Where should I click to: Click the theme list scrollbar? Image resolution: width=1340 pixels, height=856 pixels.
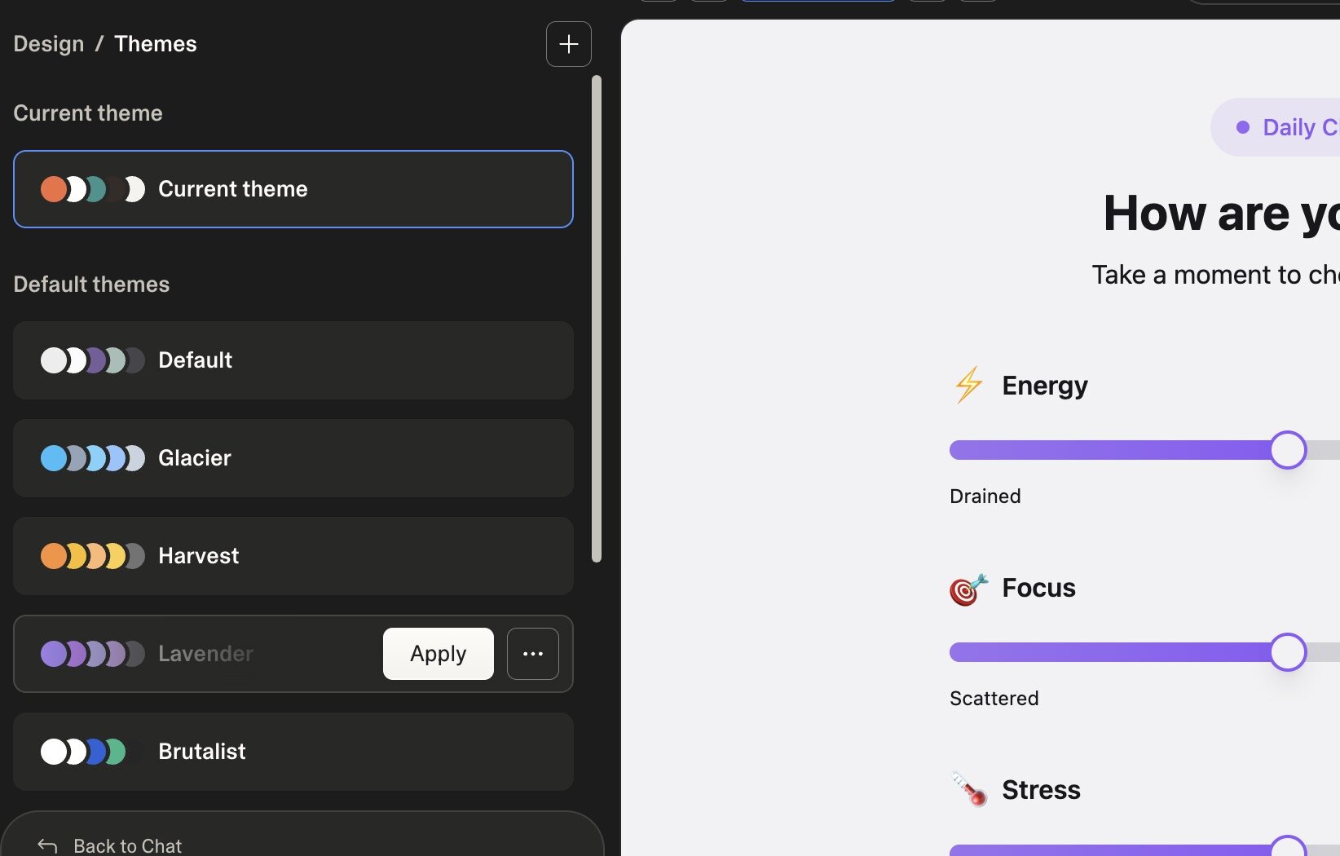pos(597,318)
